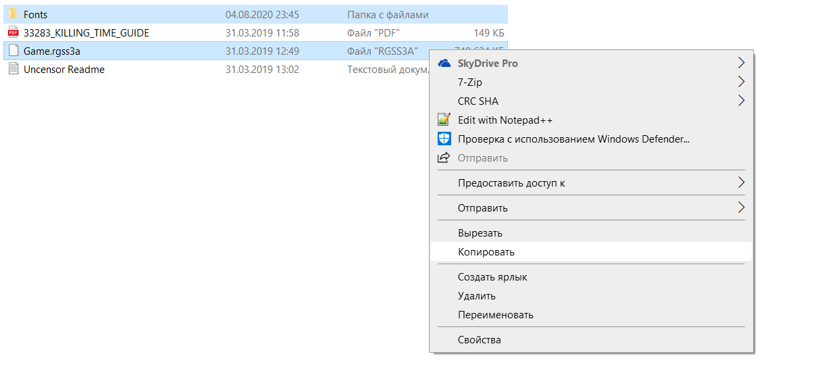Screen dimensions: 824x369
Task: Click the Game.rgss3a file icon
Action: tap(14, 51)
